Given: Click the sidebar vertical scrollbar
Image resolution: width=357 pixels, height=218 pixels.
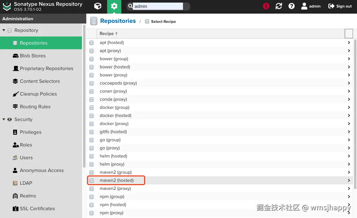Looking at the screenshot, I should [84, 96].
